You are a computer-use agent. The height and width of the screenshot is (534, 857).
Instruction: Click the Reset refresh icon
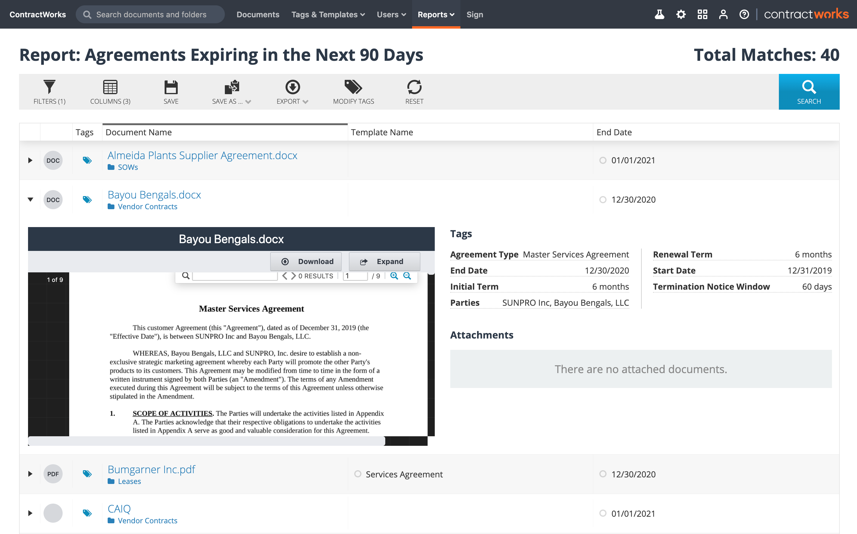tap(414, 87)
